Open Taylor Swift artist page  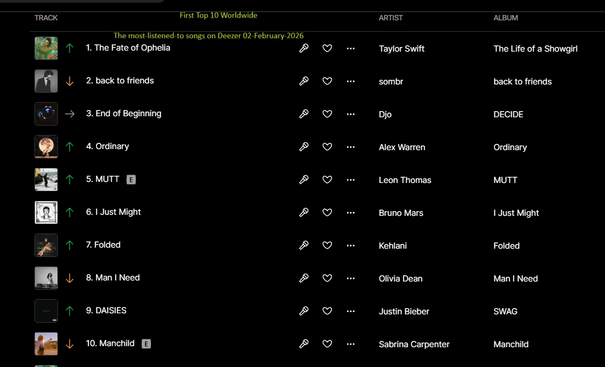(x=402, y=48)
